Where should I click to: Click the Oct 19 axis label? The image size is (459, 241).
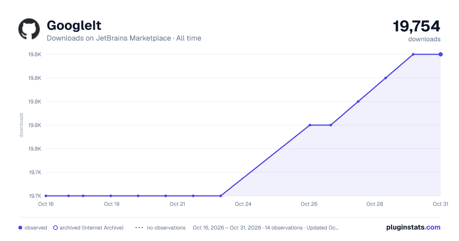pyautogui.click(x=112, y=204)
